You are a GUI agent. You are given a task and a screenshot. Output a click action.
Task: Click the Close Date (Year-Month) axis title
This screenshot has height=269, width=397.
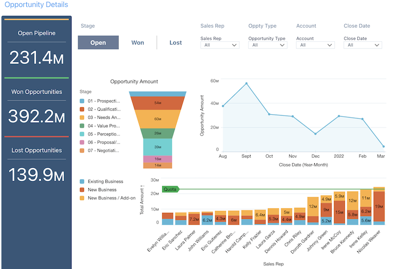(303, 165)
